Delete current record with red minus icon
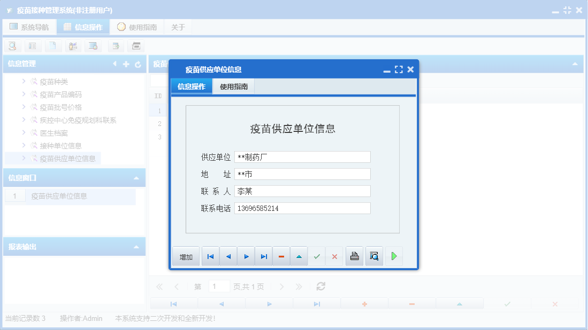This screenshot has width=588, height=330. tap(281, 256)
